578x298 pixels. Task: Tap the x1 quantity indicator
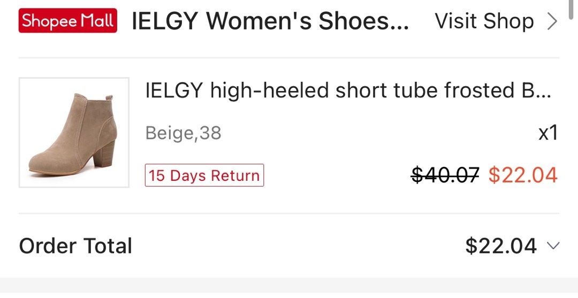point(548,133)
